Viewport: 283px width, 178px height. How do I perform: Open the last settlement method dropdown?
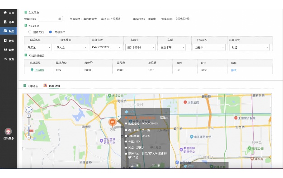(x=250, y=47)
